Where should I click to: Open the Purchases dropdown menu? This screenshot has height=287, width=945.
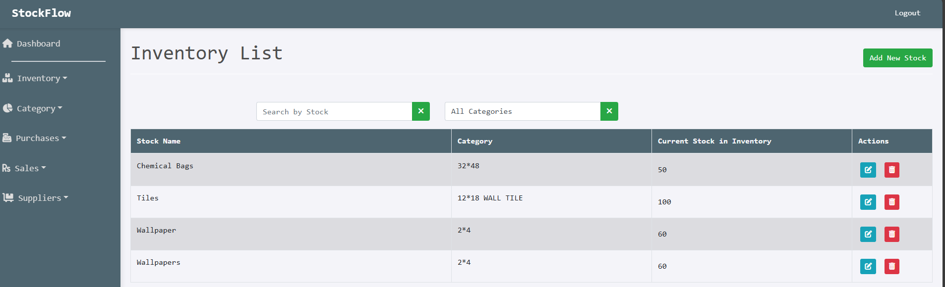(x=40, y=138)
